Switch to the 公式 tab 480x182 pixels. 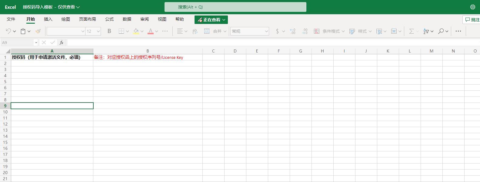coord(109,19)
